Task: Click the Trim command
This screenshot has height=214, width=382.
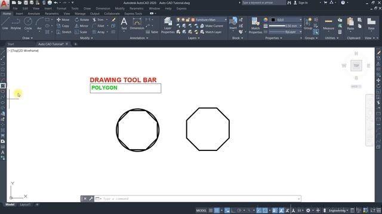Action: (x=98, y=20)
